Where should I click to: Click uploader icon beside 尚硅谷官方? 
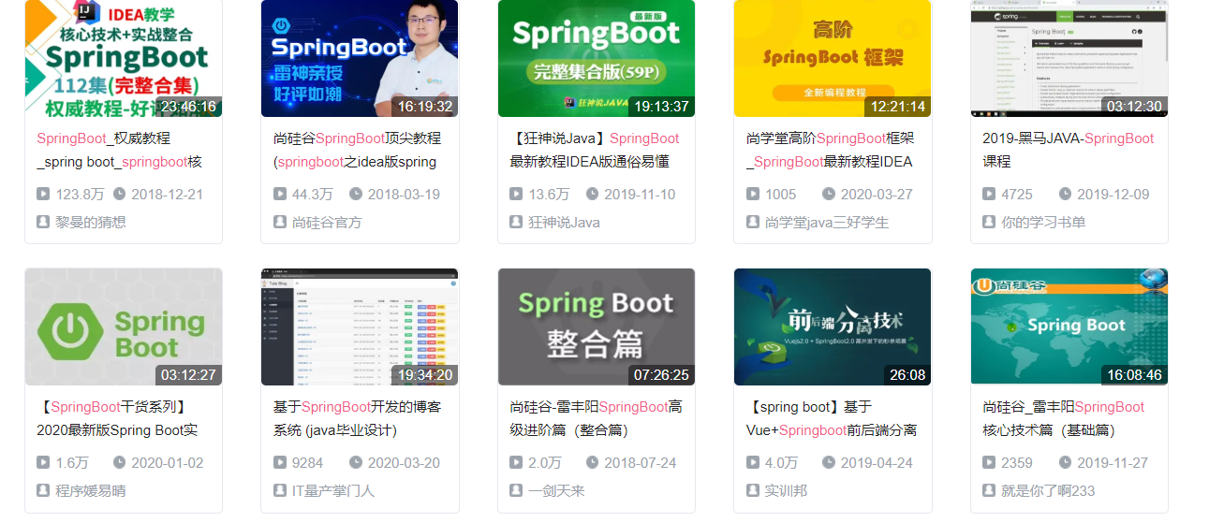point(280,223)
